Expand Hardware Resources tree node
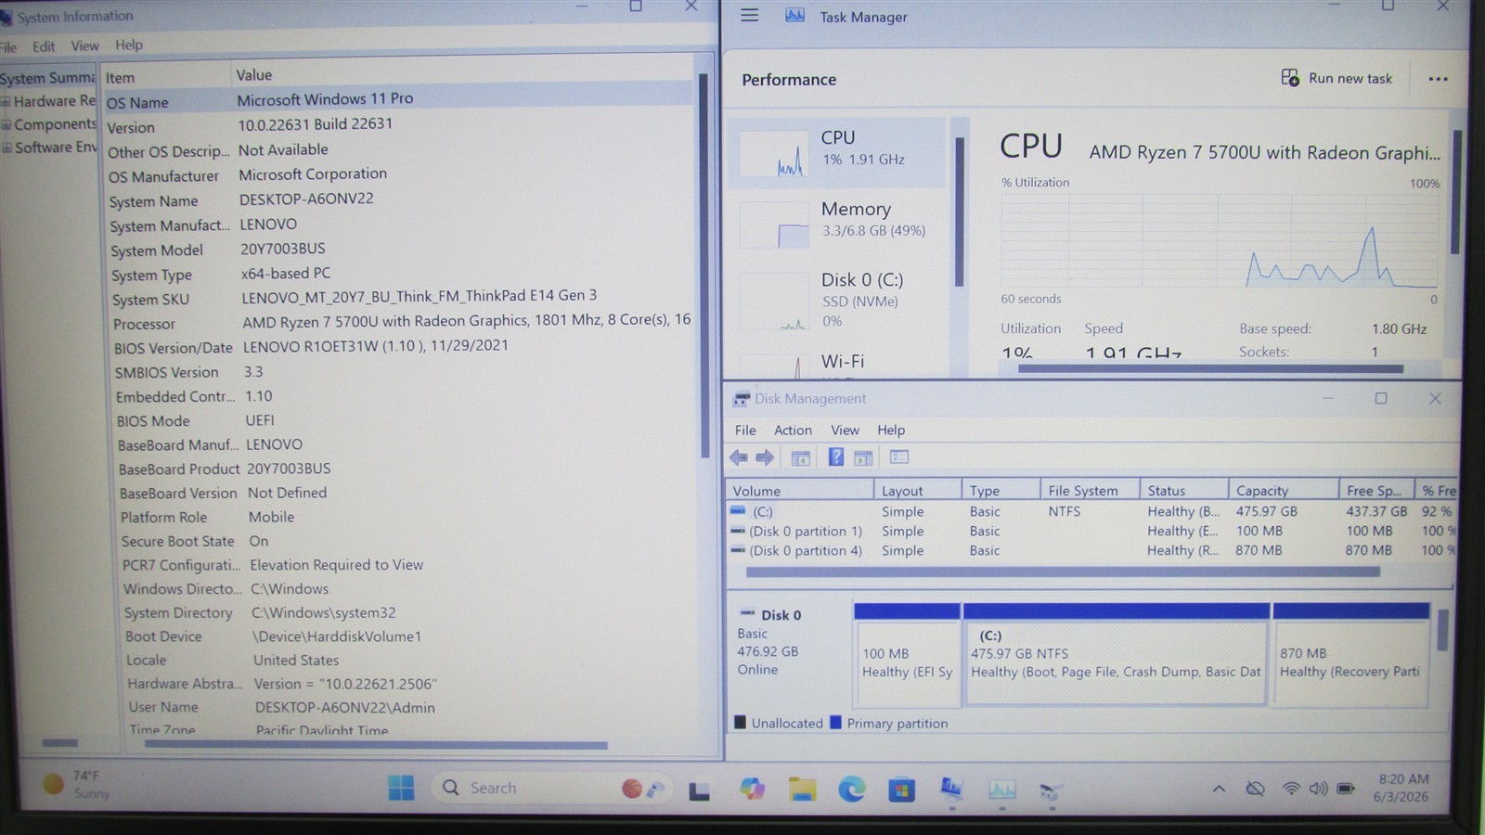The width and height of the screenshot is (1485, 835). point(6,101)
